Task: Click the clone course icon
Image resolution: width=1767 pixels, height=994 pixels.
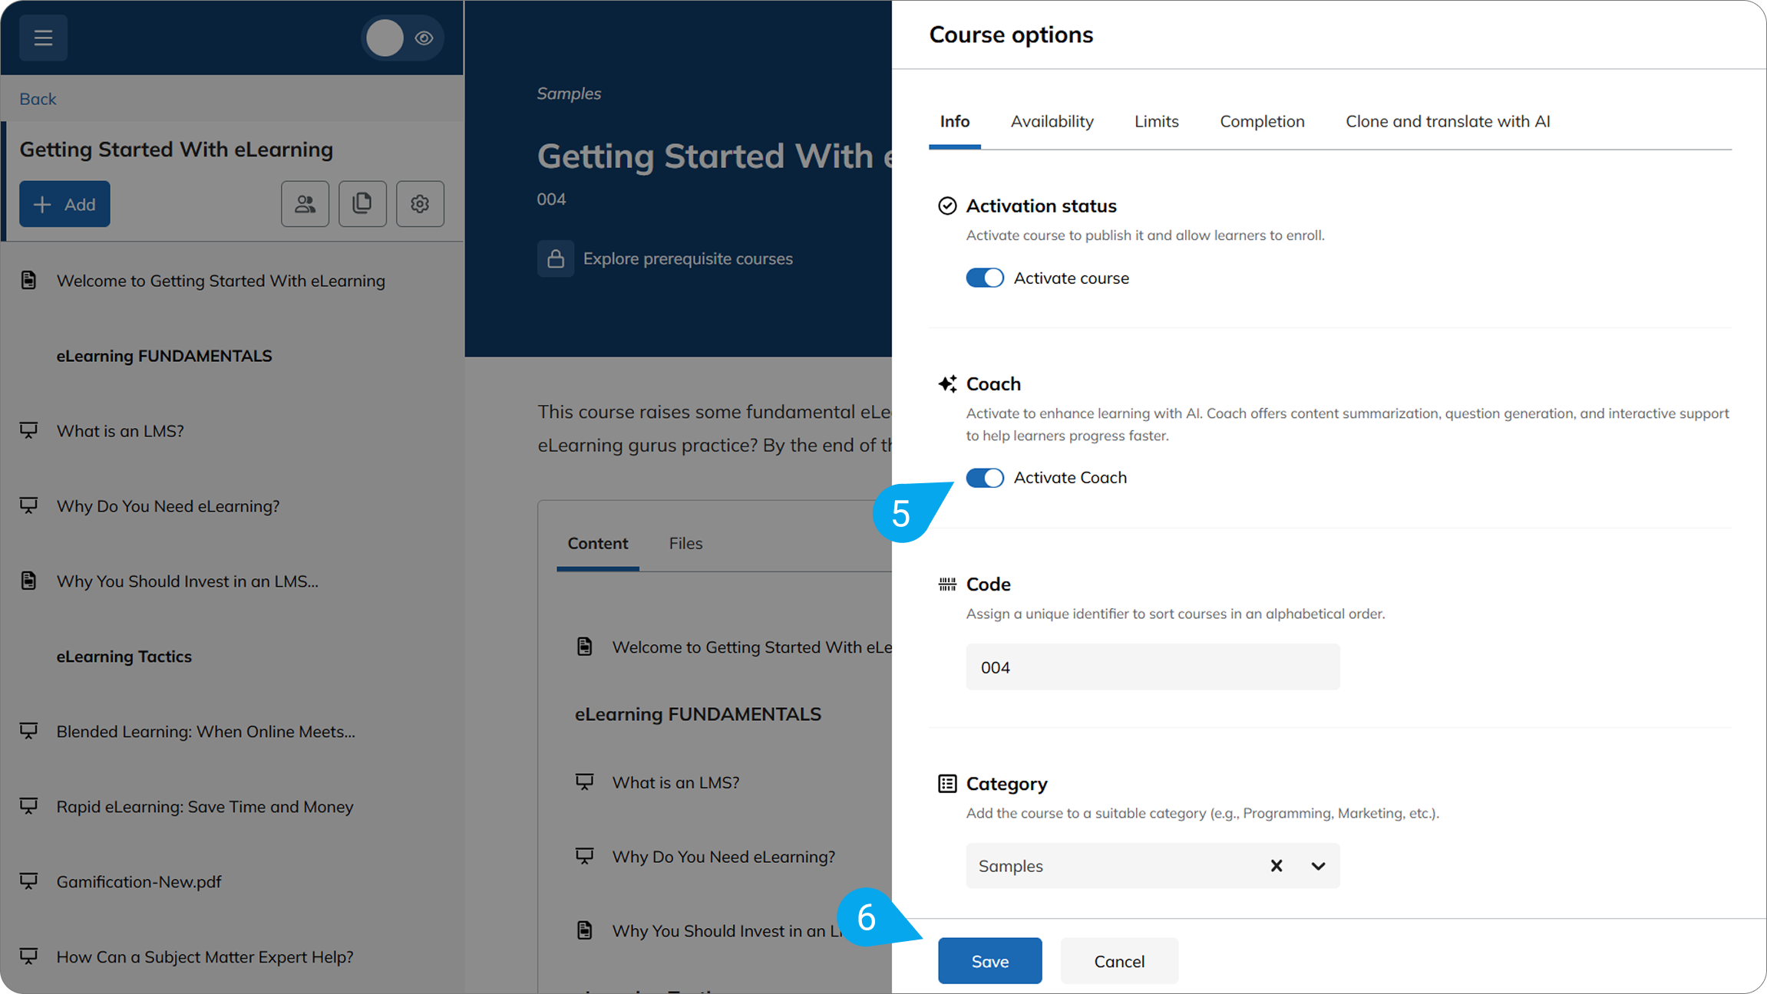Action: [362, 204]
